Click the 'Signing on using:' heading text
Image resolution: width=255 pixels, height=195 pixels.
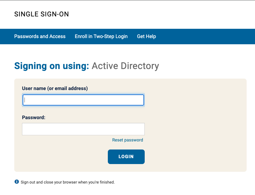coord(52,66)
